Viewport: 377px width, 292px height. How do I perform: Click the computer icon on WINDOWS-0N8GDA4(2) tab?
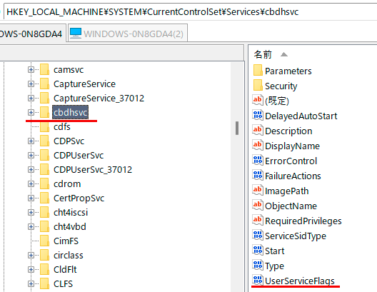(x=76, y=33)
